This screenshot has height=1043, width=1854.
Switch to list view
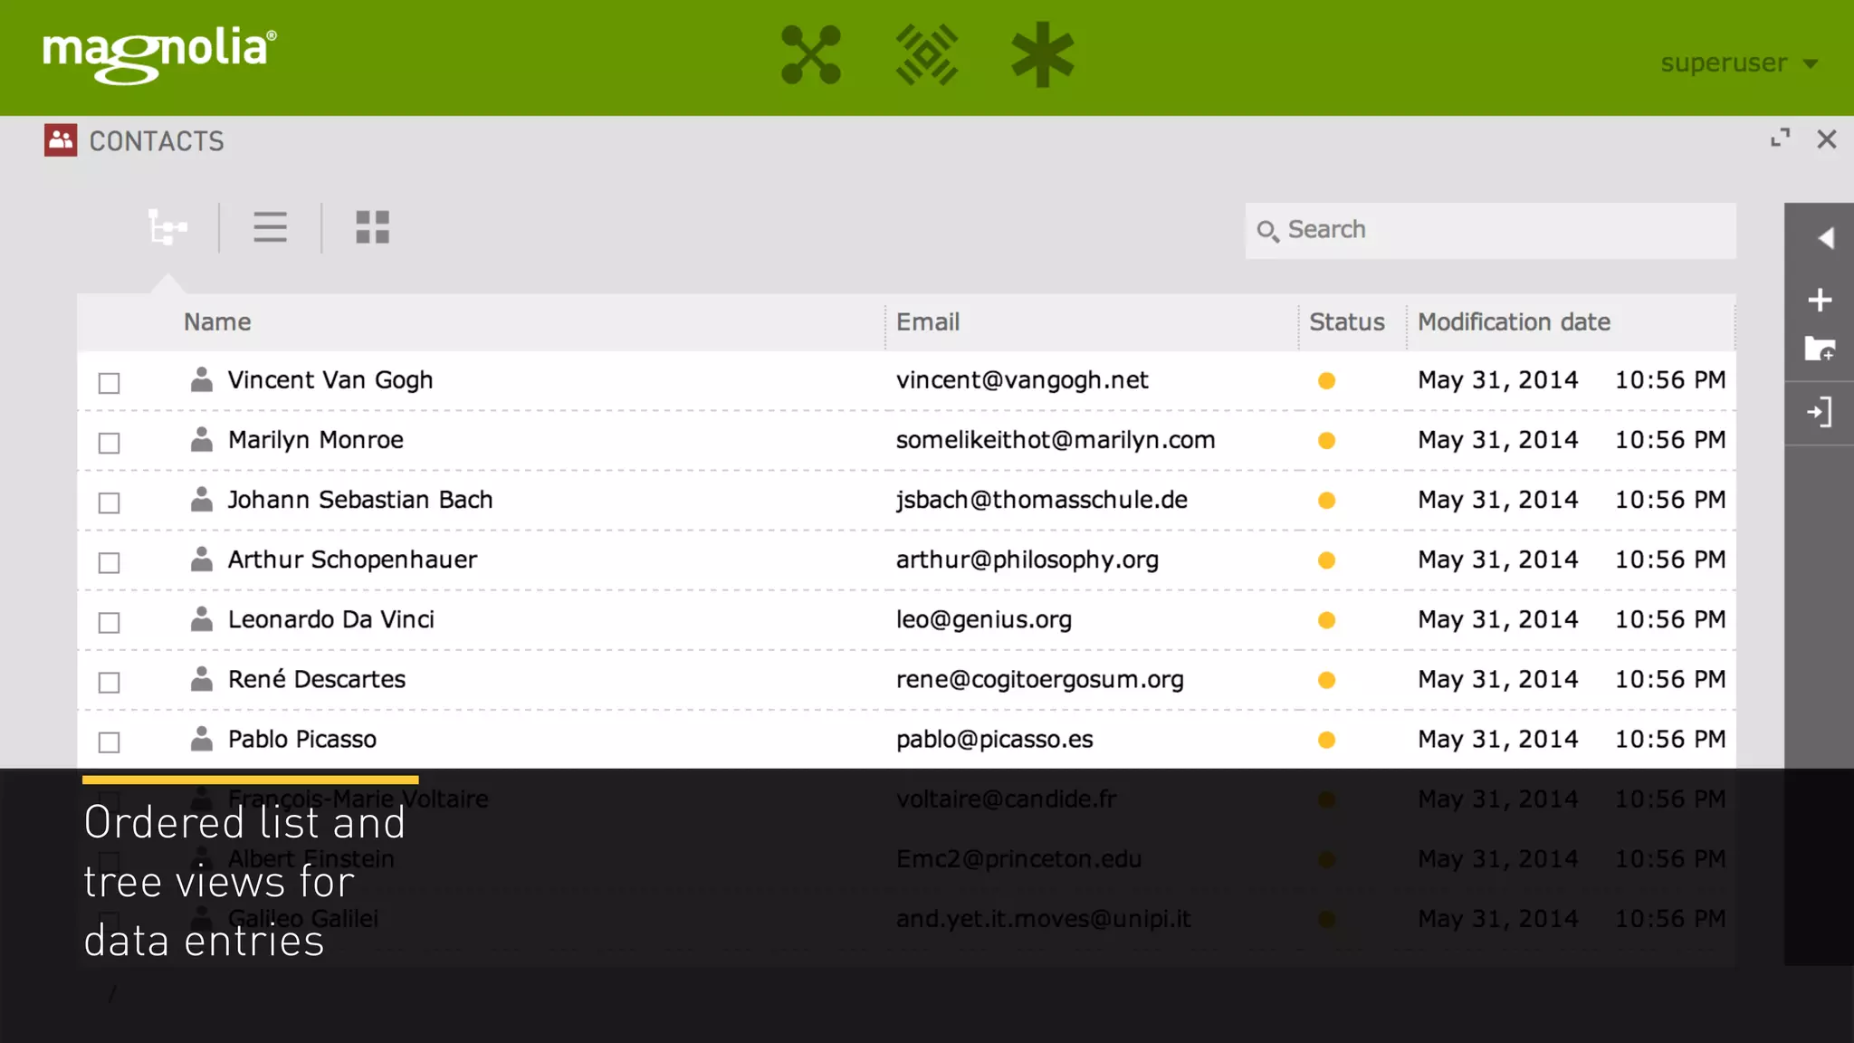pyautogui.click(x=270, y=227)
